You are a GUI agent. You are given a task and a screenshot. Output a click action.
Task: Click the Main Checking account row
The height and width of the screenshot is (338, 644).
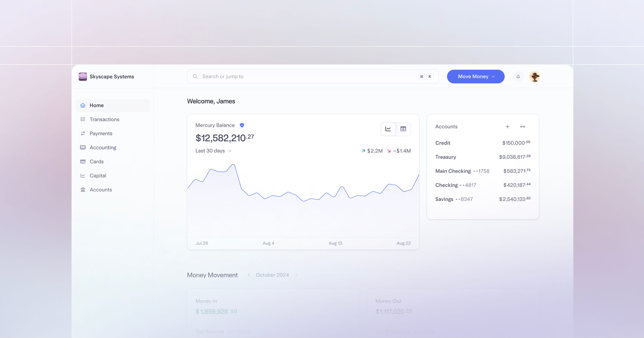[482, 171]
